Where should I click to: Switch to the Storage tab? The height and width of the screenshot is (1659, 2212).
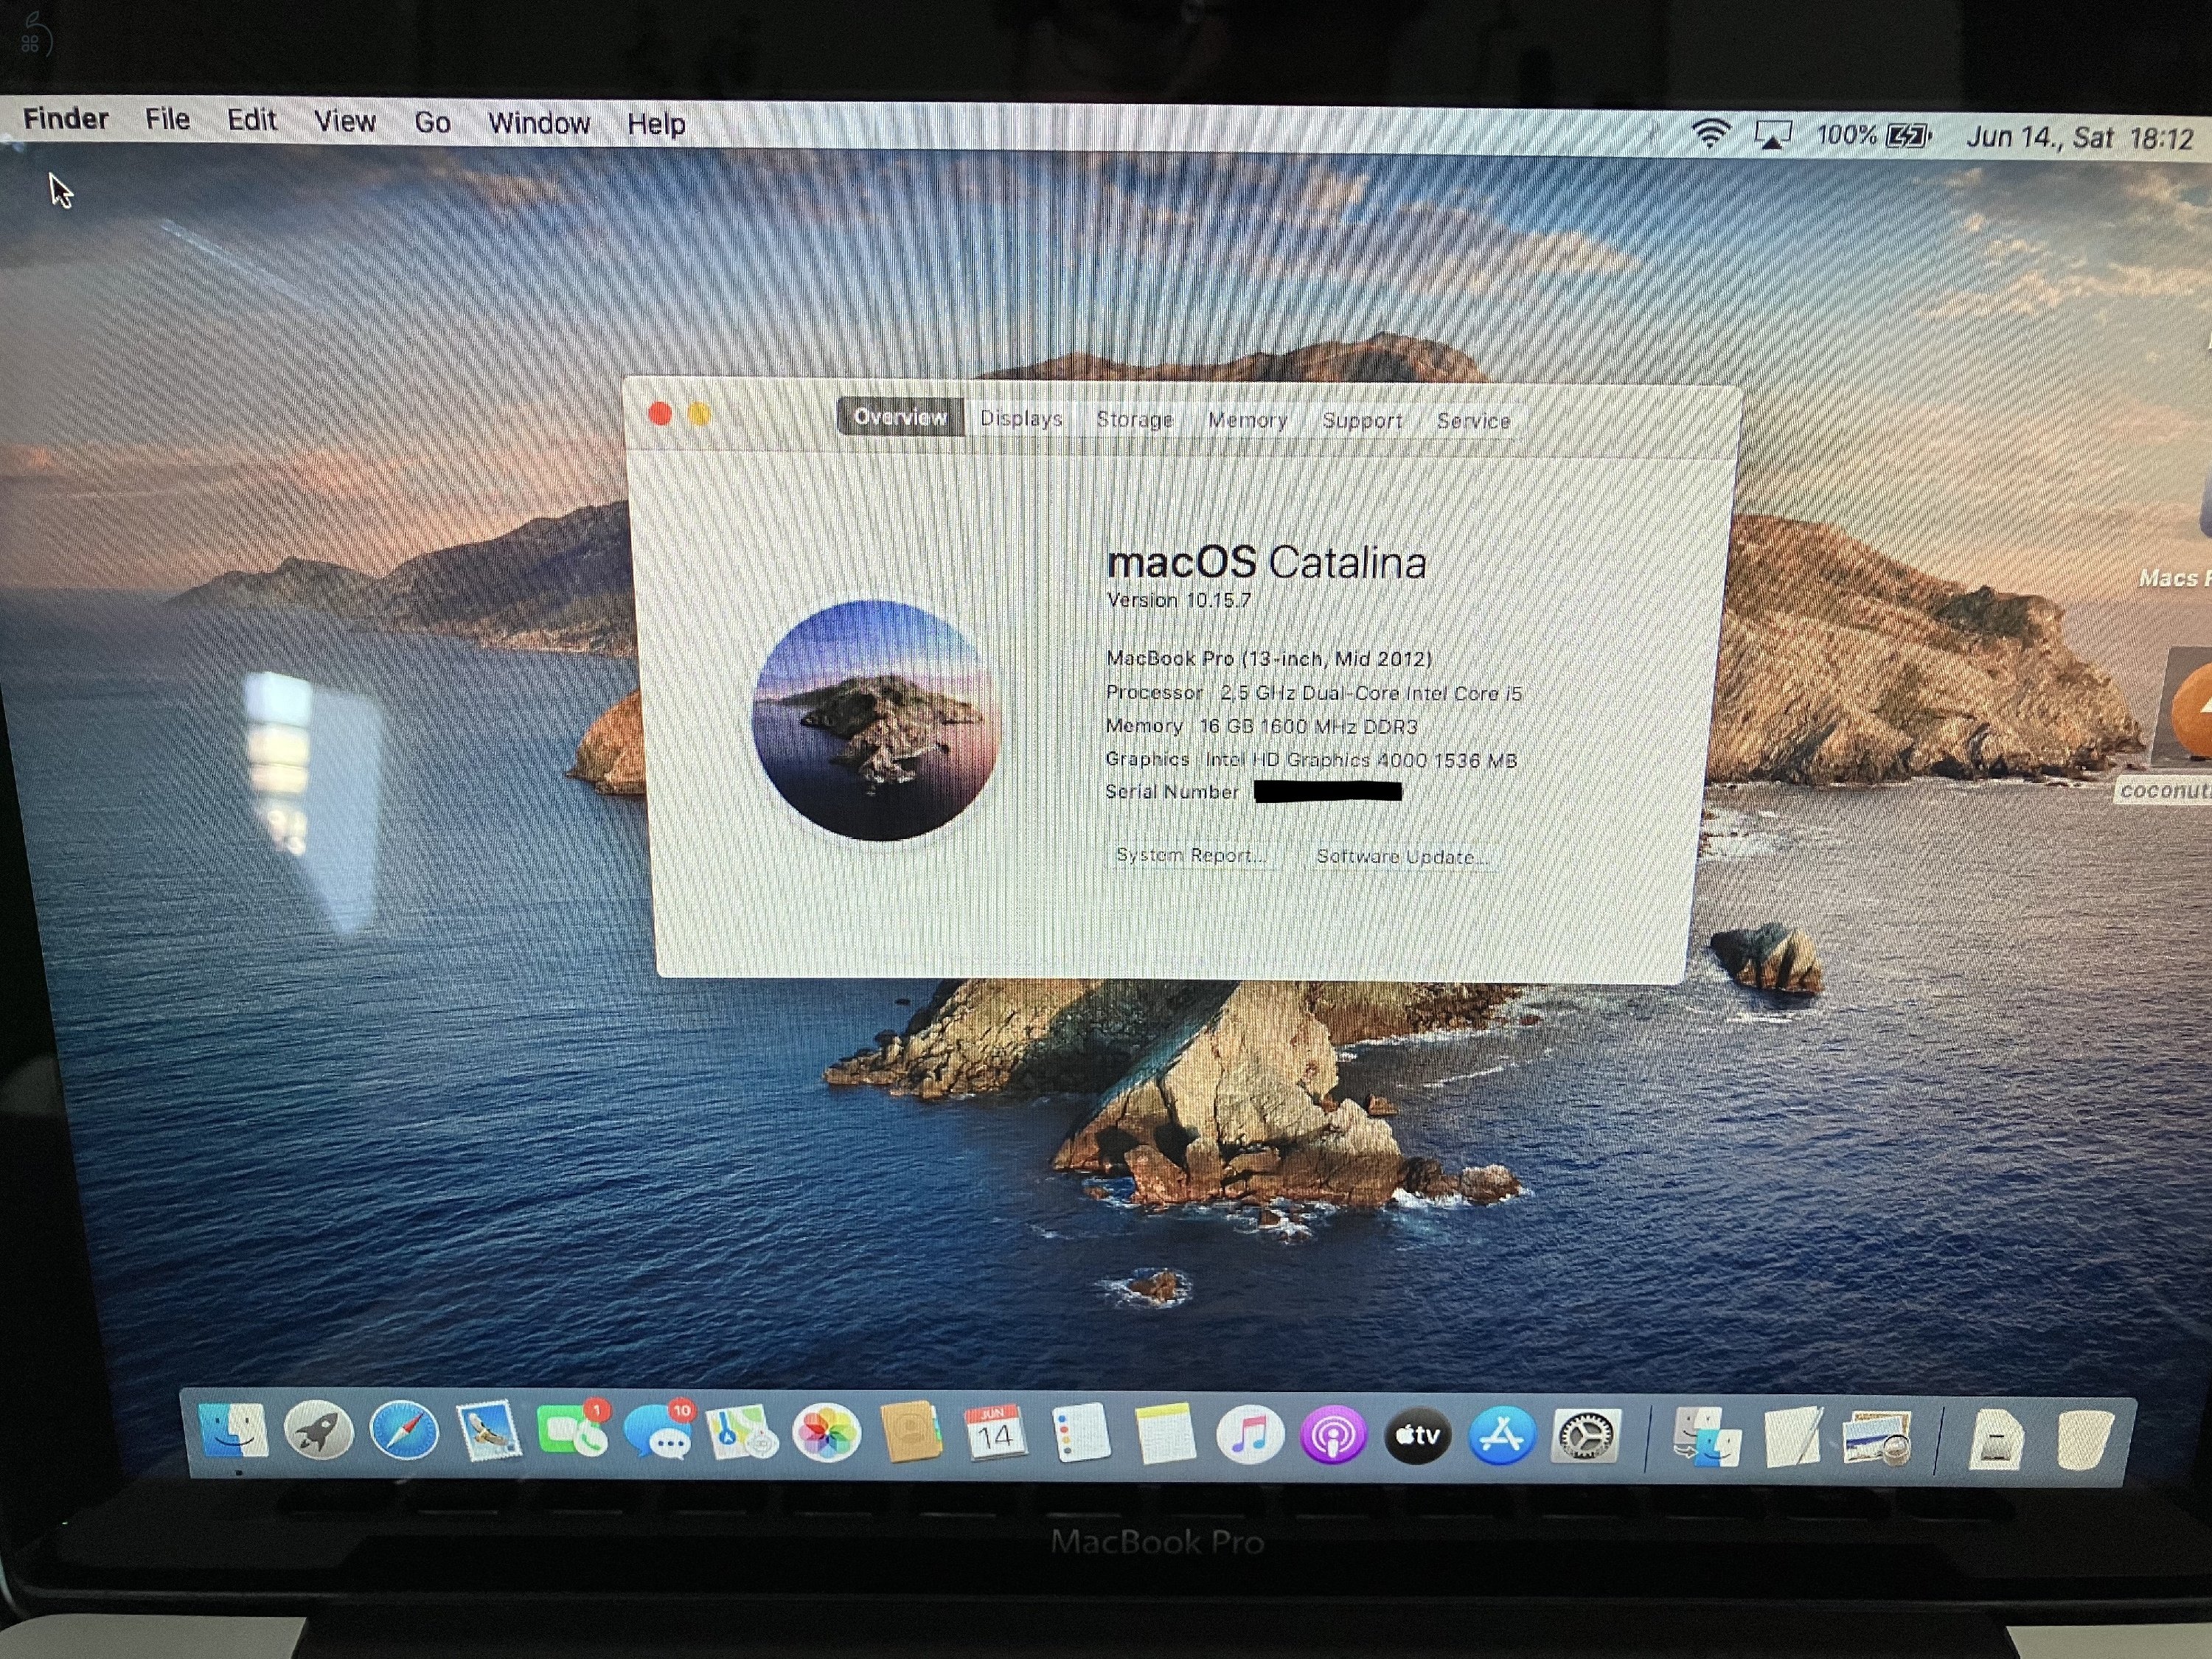click(1135, 419)
